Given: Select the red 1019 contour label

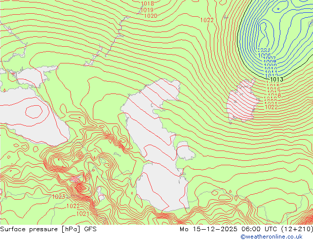Looking at the screenshot, I should click(147, 10).
